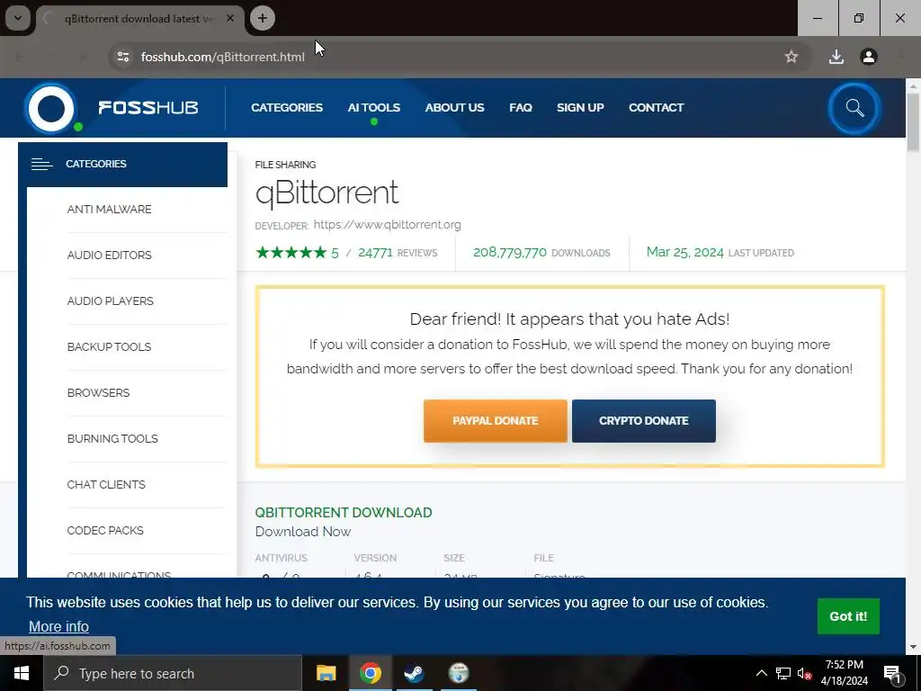Open the notification center icon
This screenshot has width=921, height=691.
[892, 674]
